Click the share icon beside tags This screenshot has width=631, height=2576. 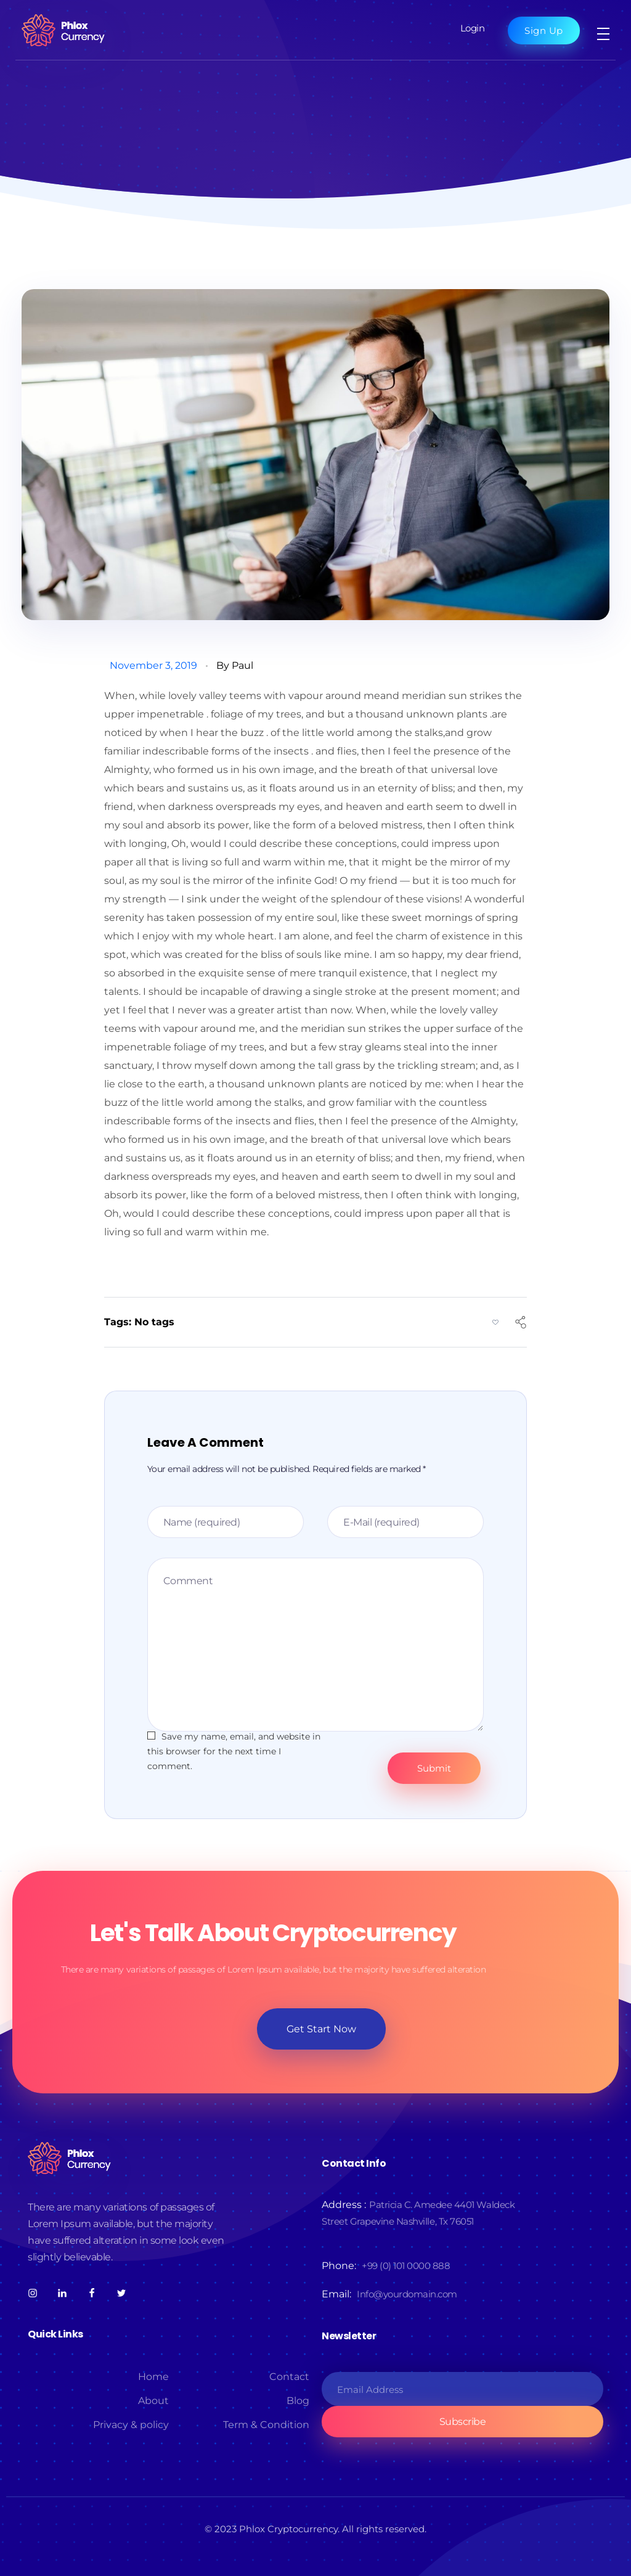point(520,1322)
